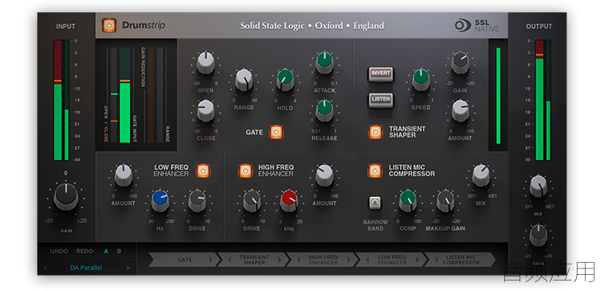Screen dimensions: 605x291
Task: Toggle the Low Freq Enhancer power button
Action: (203, 170)
